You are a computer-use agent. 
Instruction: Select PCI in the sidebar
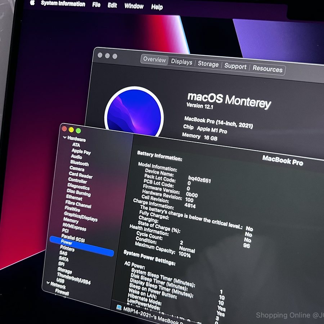pos(65,231)
